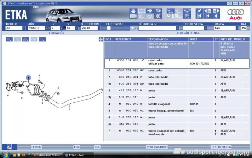The height and width of the screenshot is (158, 252).
Task: Click the pushpin icon
Action: click(x=199, y=11)
